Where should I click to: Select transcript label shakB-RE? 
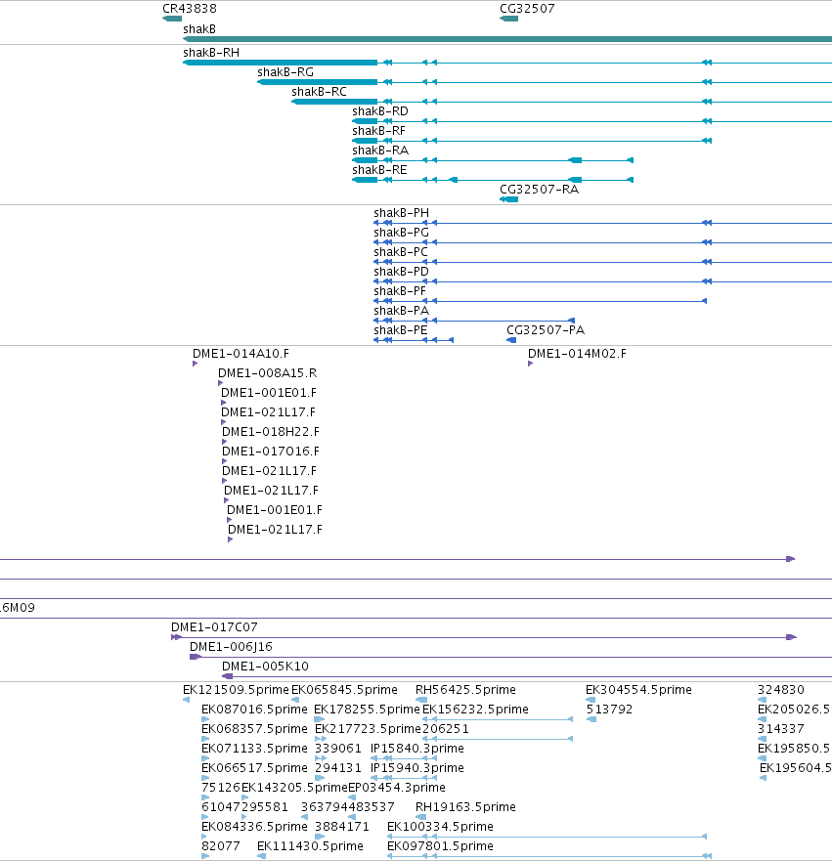coord(379,170)
